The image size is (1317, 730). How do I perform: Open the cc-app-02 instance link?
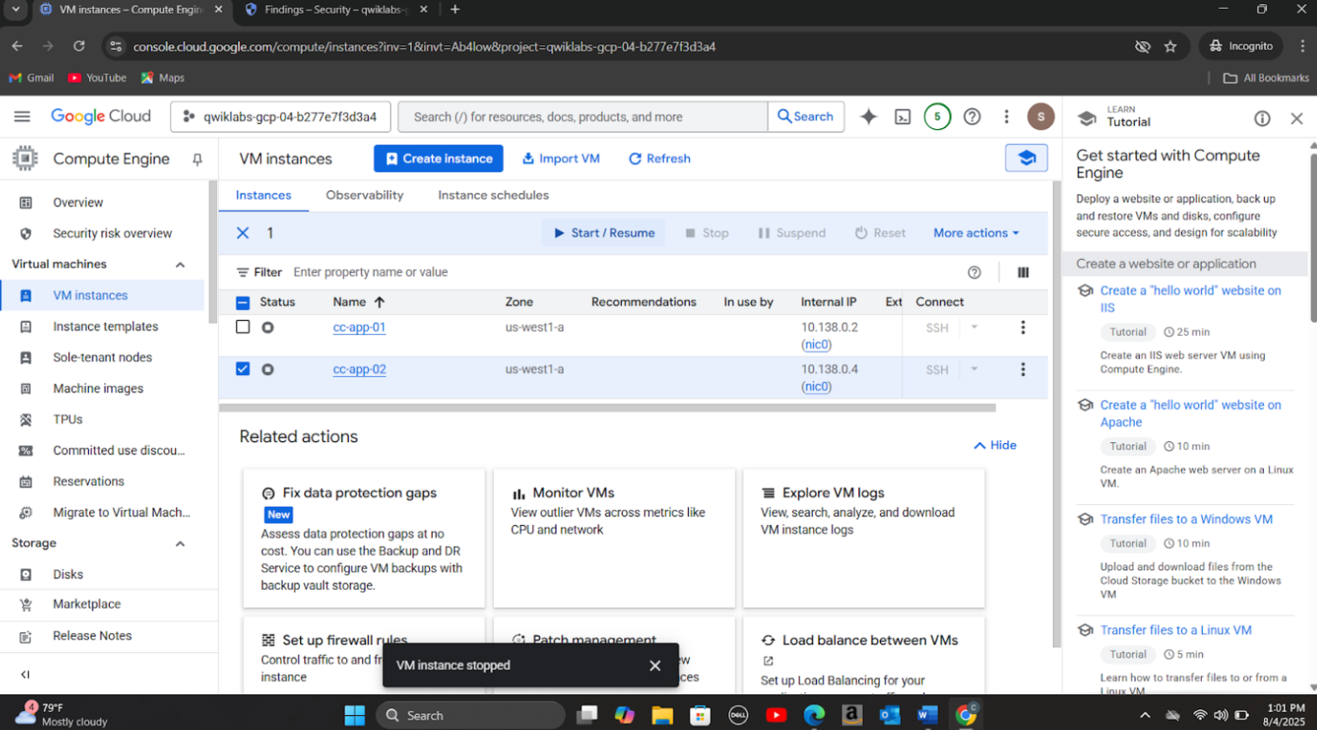[x=359, y=369]
